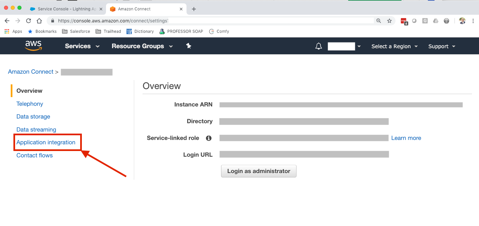Screen dimensions: 479x226
Task: Select Overview in the sidebar
Action: tap(30, 91)
